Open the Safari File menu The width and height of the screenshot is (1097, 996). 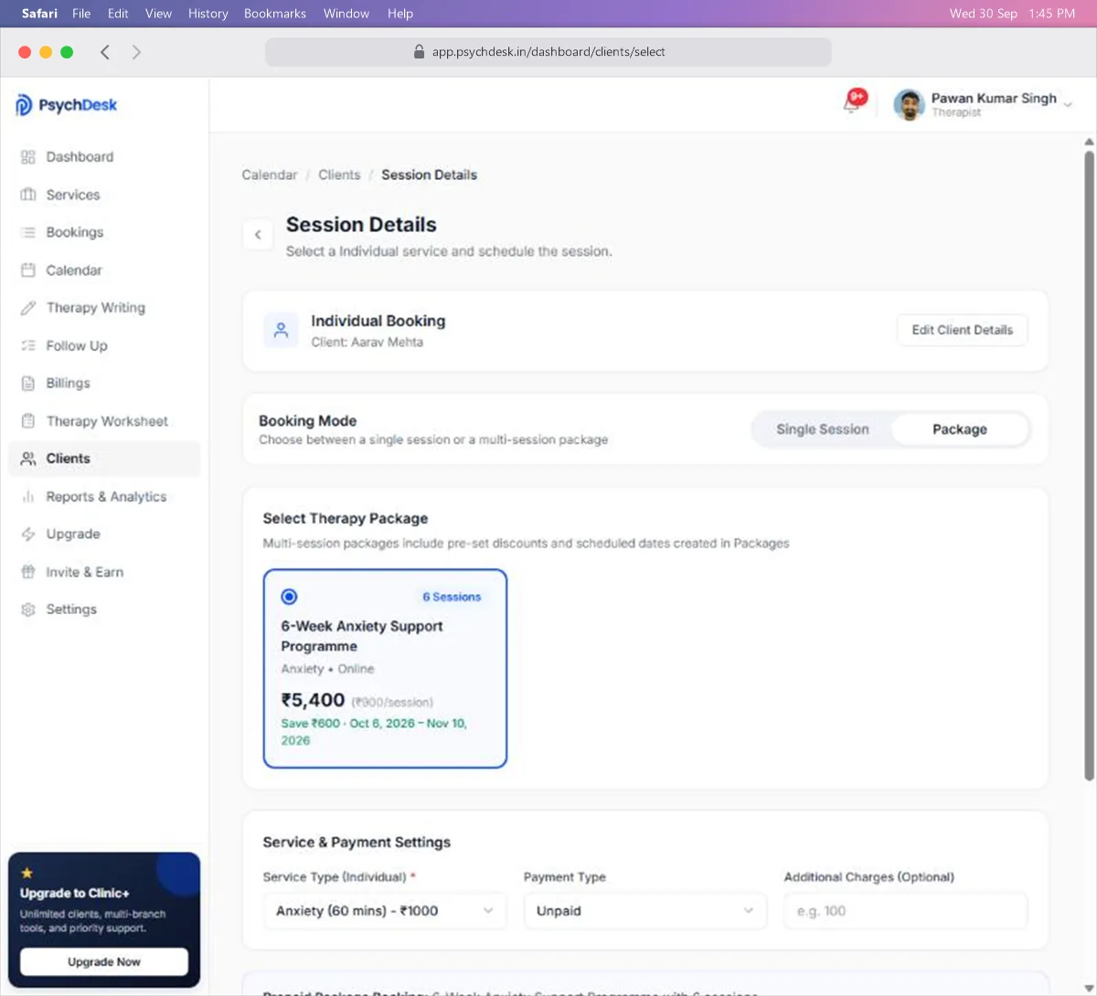pyautogui.click(x=81, y=14)
